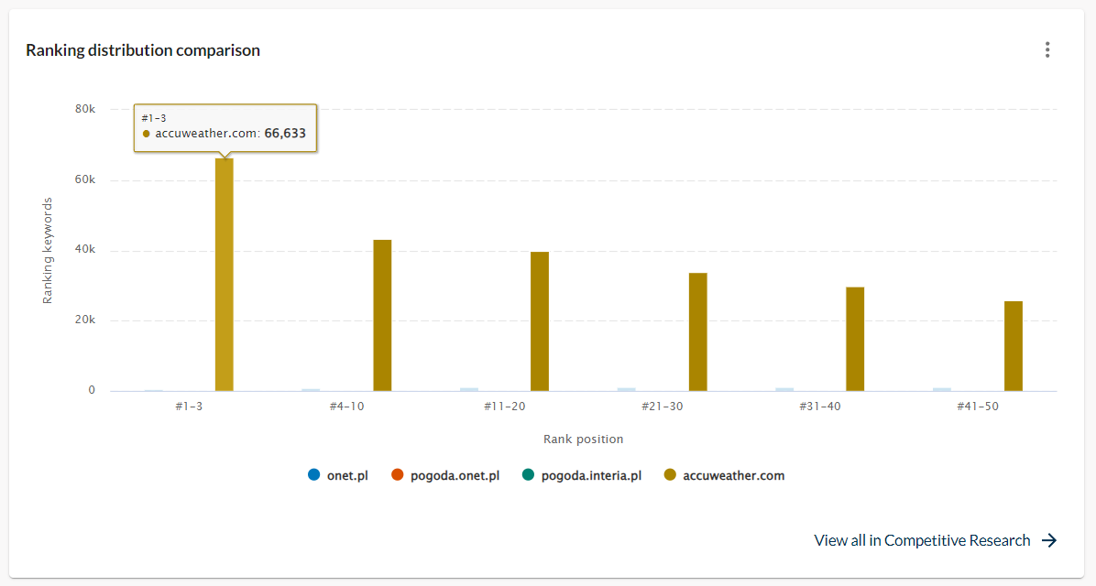
Task: Click the #4-10 axis label
Action: (x=346, y=407)
